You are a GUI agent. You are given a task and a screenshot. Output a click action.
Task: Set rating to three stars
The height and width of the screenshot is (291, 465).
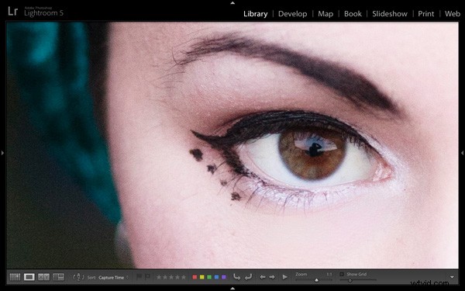pyautogui.click(x=171, y=277)
